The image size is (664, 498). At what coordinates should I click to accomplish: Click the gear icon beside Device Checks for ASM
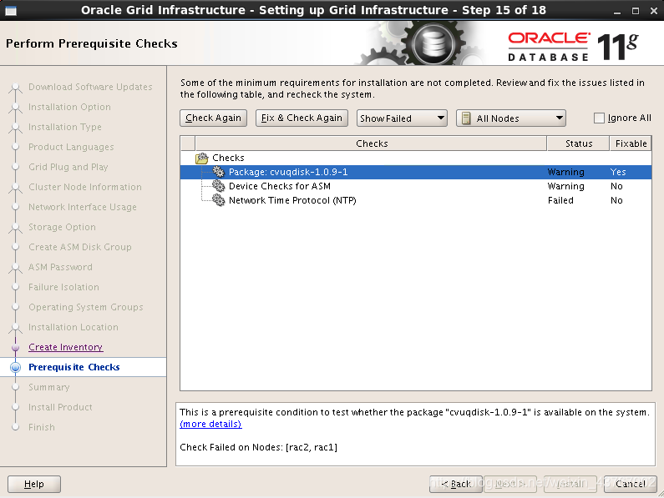tap(219, 186)
